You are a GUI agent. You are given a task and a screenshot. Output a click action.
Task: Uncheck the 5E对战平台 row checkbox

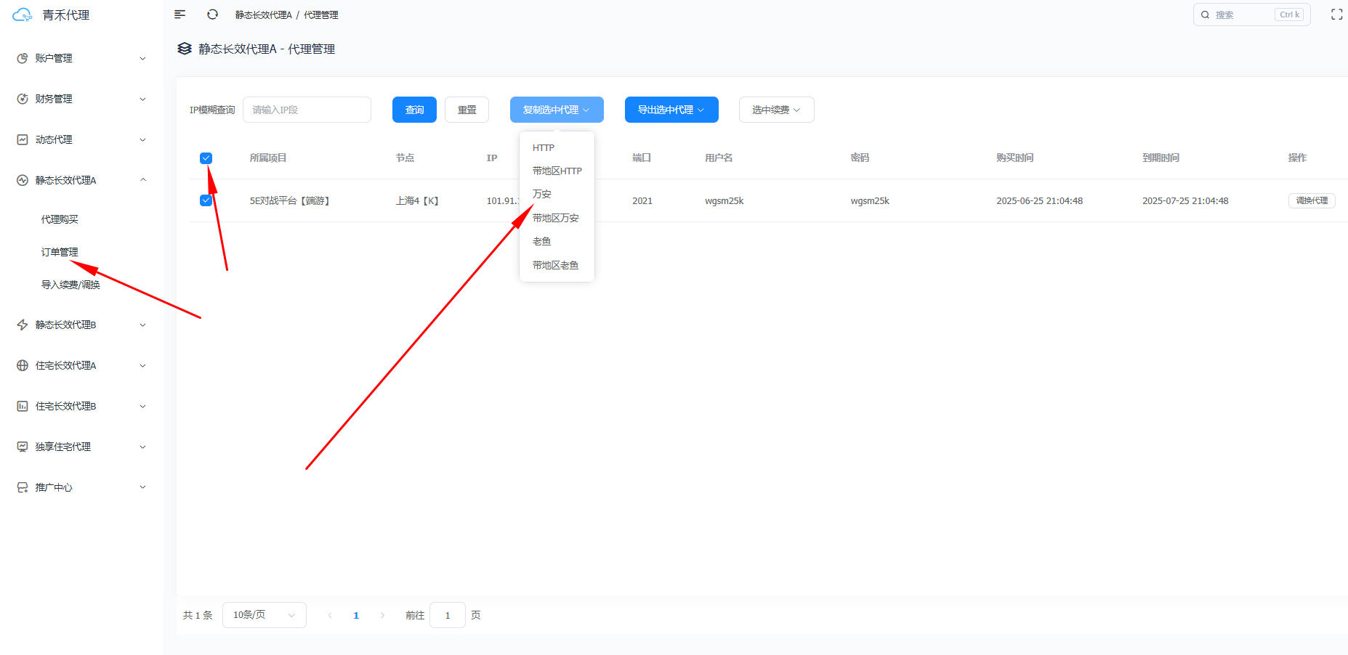point(206,200)
